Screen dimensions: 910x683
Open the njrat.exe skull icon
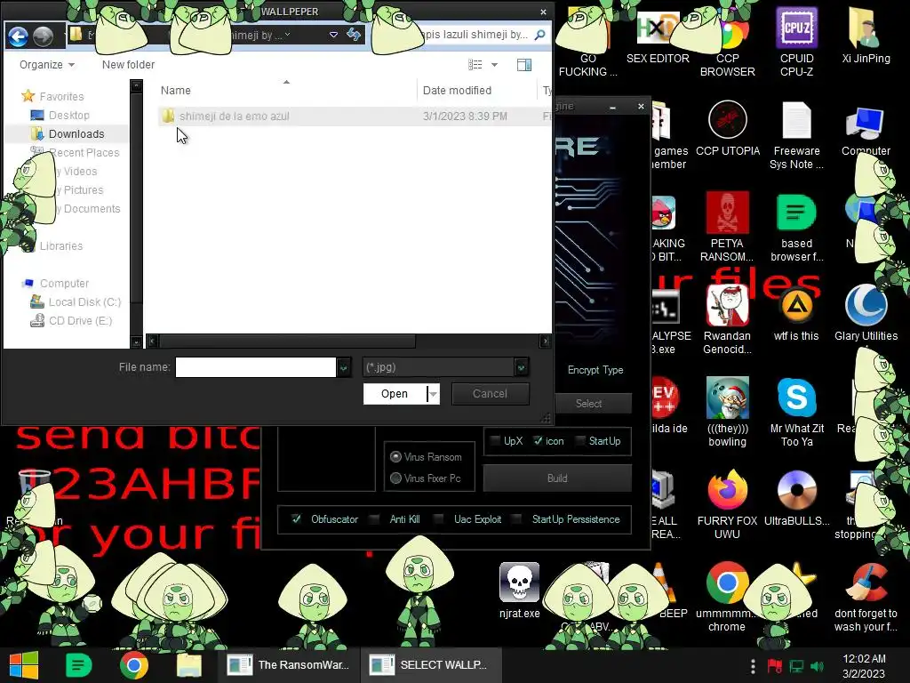click(x=519, y=591)
